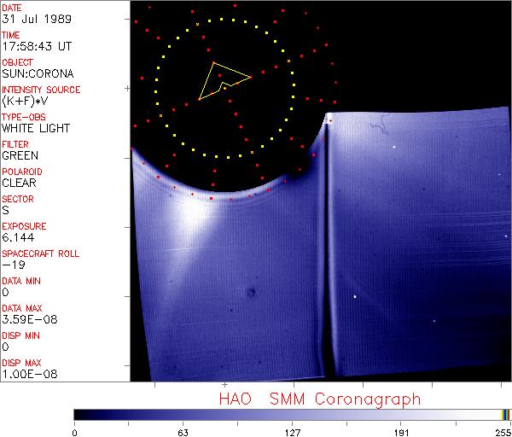The width and height of the screenshot is (512, 437).
Task: Click the 17:58:43 UT time value
Action: (35, 47)
